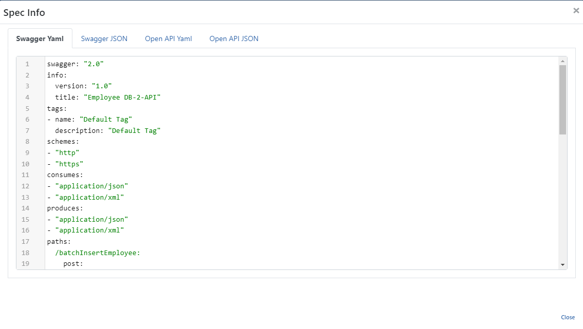This screenshot has height=329, width=583.
Task: Click the "https" scheme line
Action: tap(69, 164)
